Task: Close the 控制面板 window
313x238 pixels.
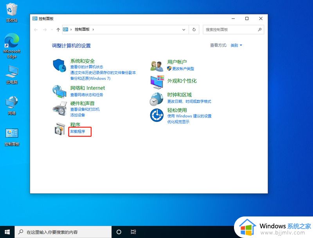Action: coord(261,18)
